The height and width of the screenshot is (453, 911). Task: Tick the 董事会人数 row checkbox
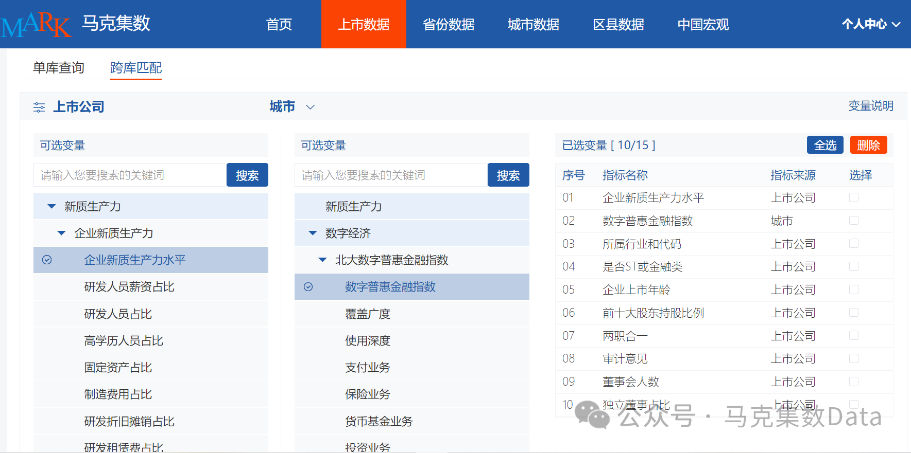pos(854,382)
